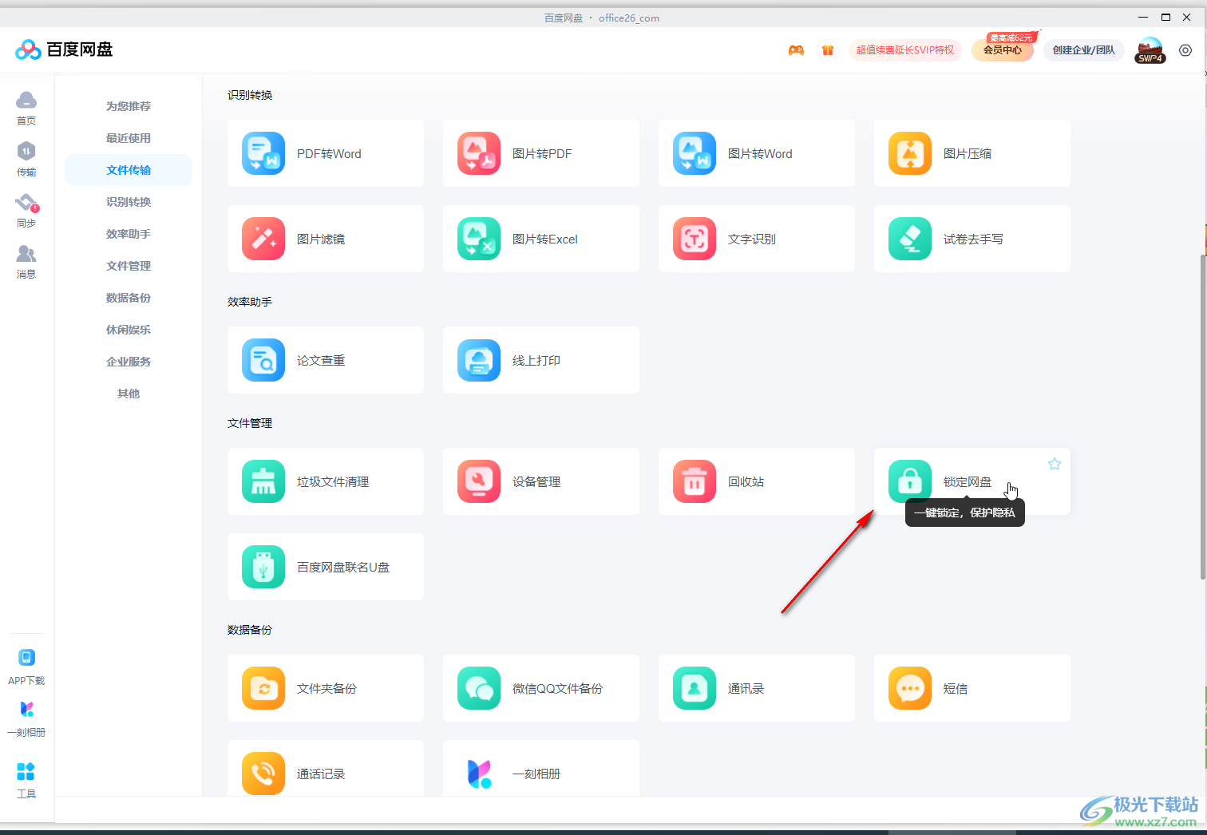
Task: Select the 企业服务 category
Action: [129, 362]
